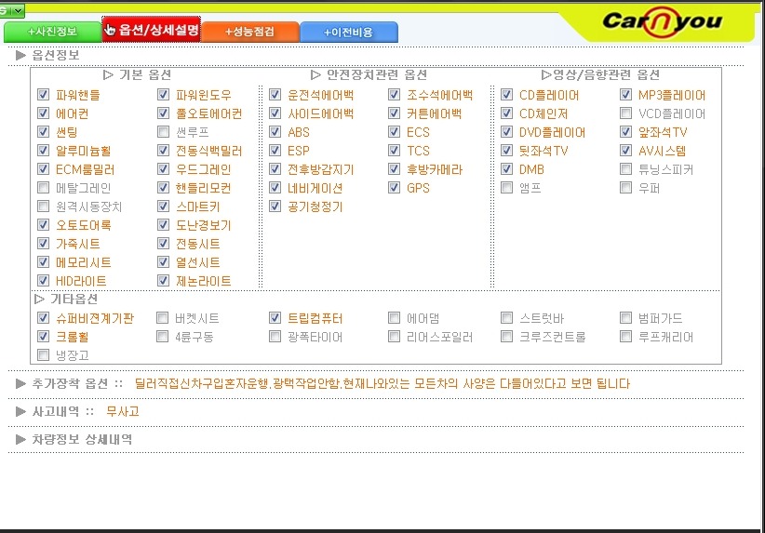Uncheck the 썬팅 checkbox
The width and height of the screenshot is (765, 533).
[44, 132]
